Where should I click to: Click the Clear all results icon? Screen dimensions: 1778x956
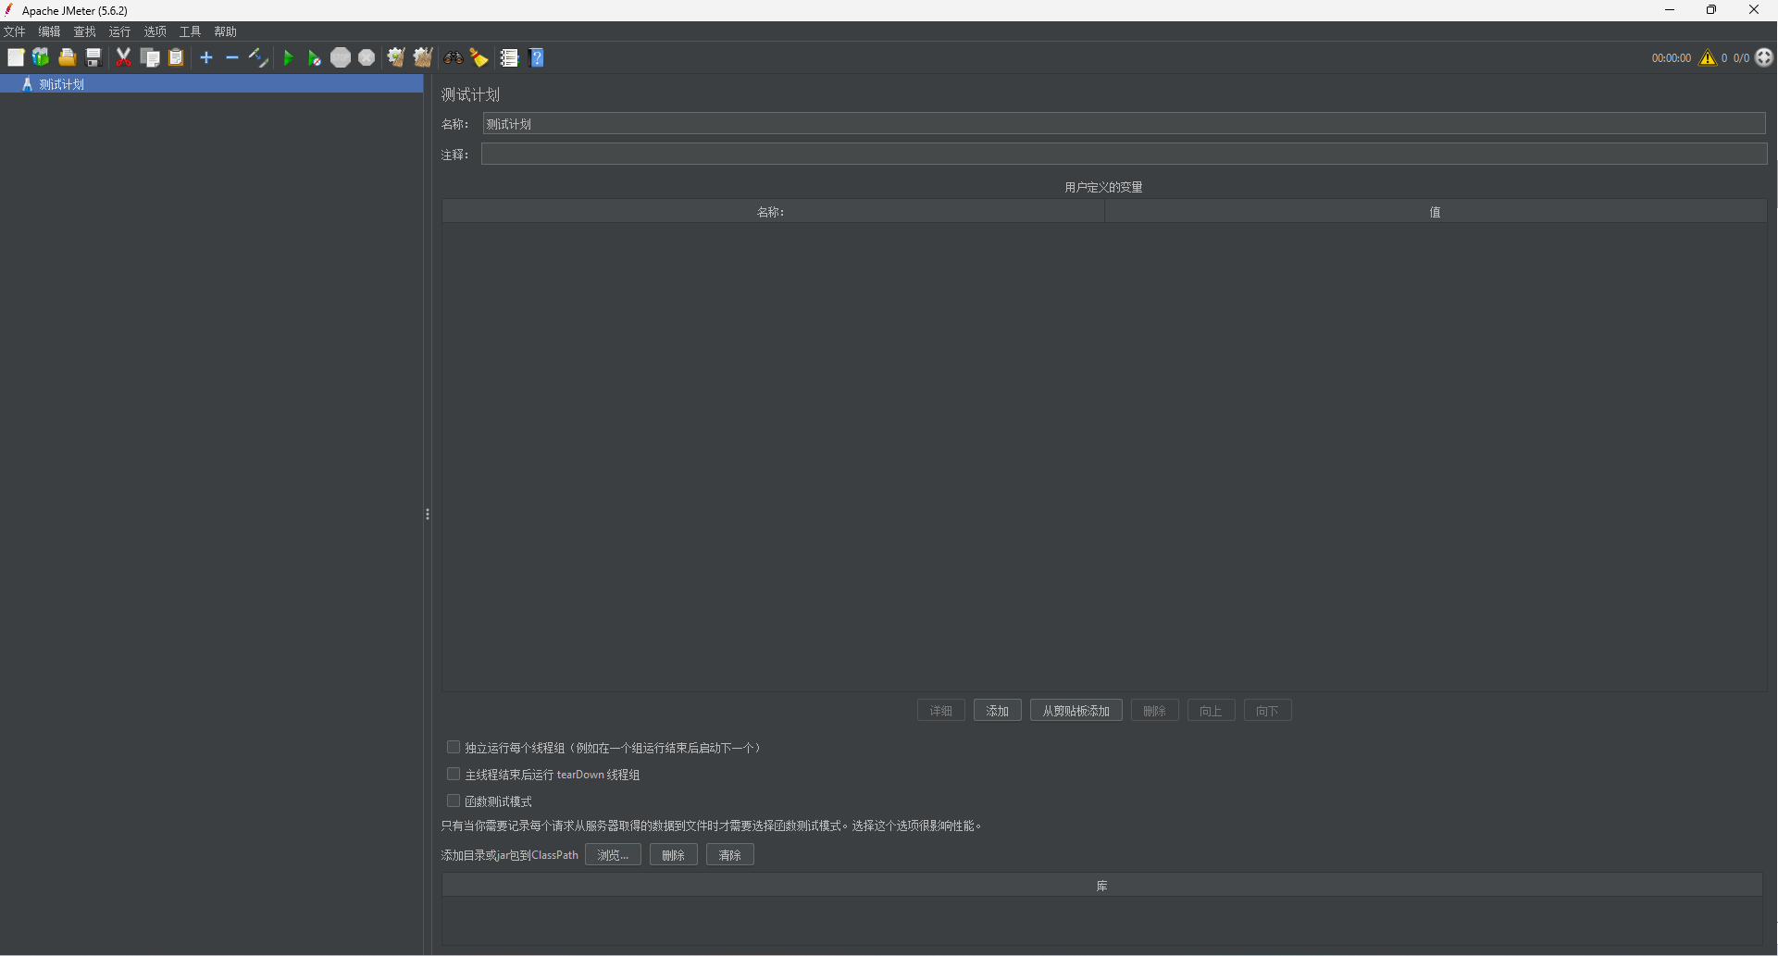(423, 57)
